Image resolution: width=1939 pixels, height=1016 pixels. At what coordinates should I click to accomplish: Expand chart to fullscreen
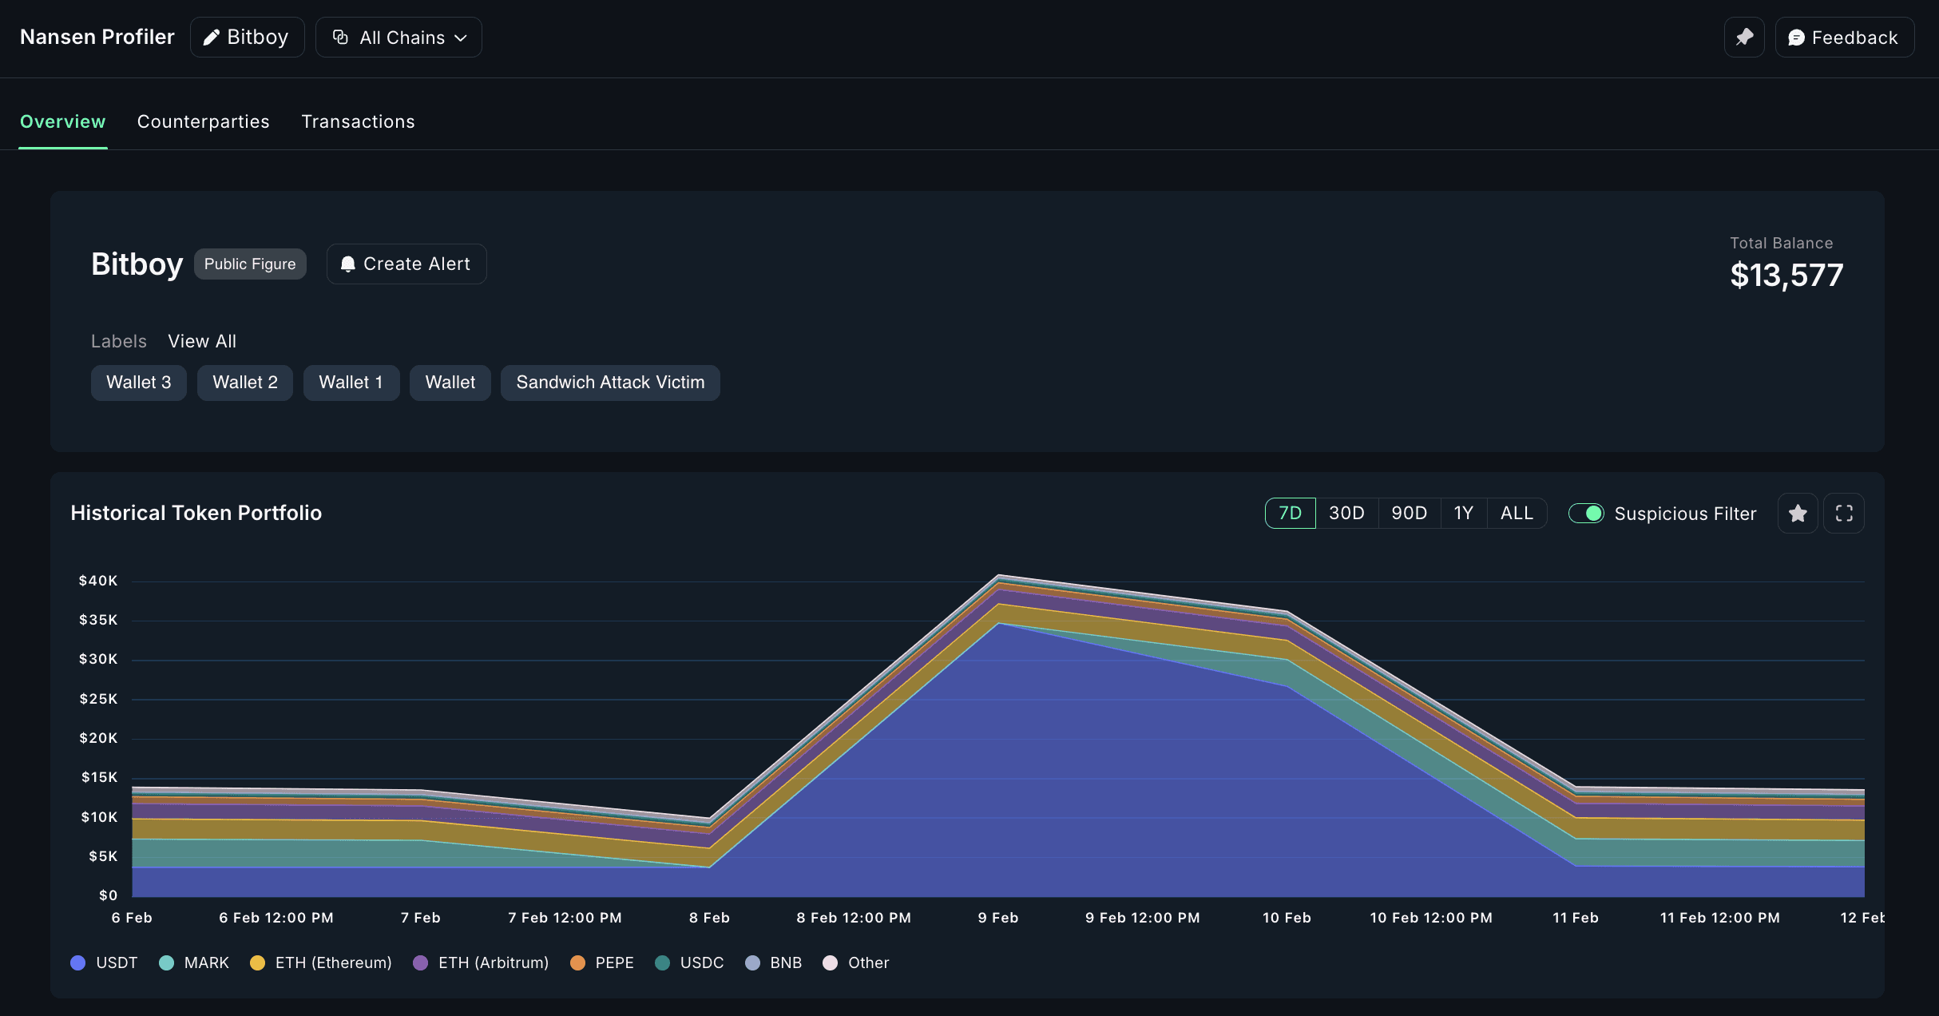tap(1844, 514)
